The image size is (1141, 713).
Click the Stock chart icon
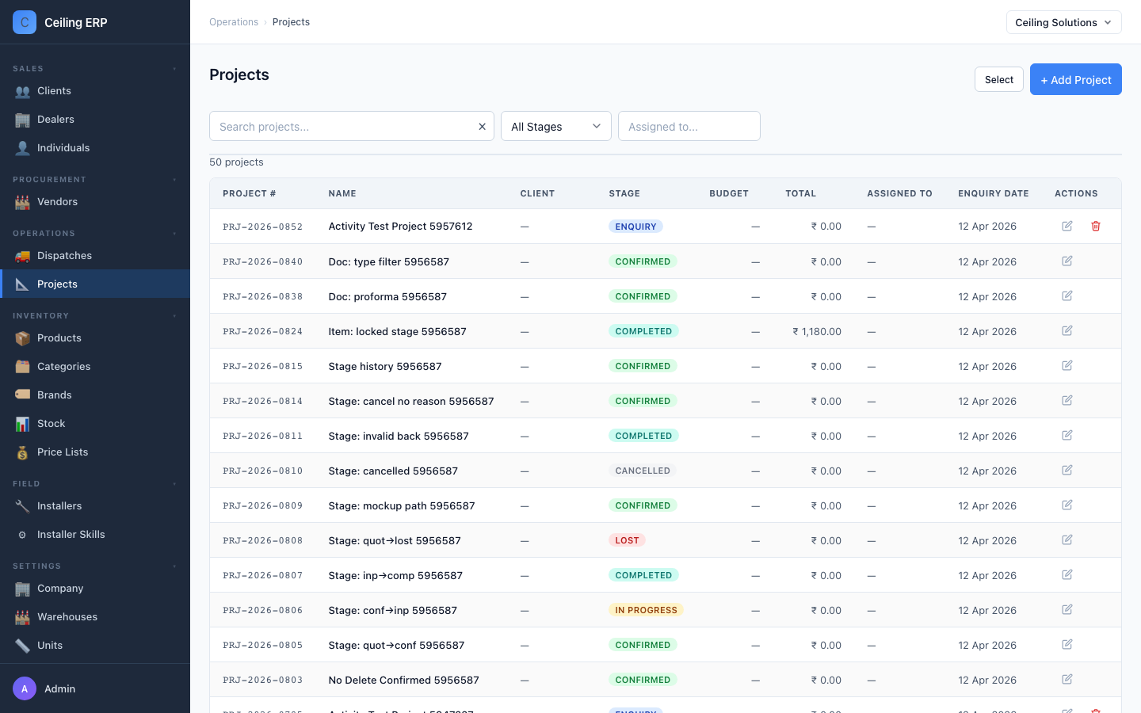[22, 424]
